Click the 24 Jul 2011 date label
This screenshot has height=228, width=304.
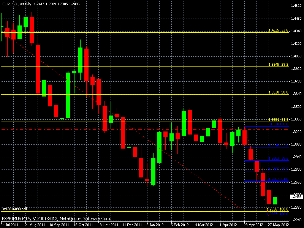coord(10,225)
